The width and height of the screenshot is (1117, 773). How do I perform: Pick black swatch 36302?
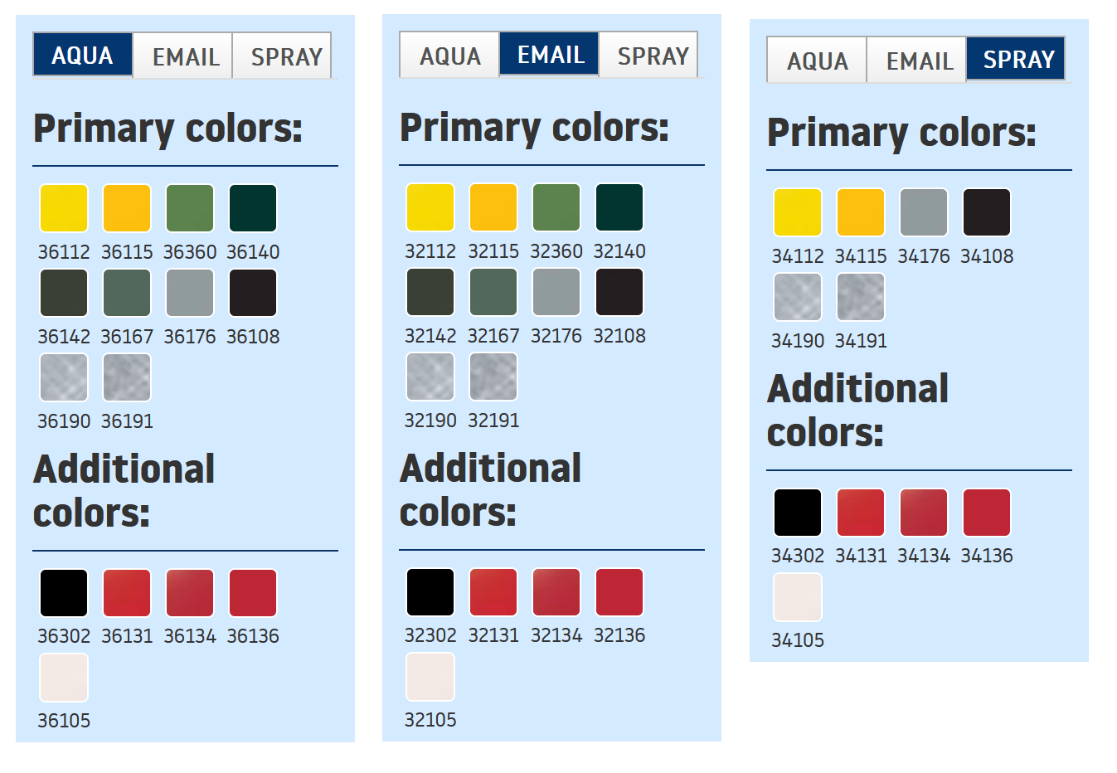(64, 593)
